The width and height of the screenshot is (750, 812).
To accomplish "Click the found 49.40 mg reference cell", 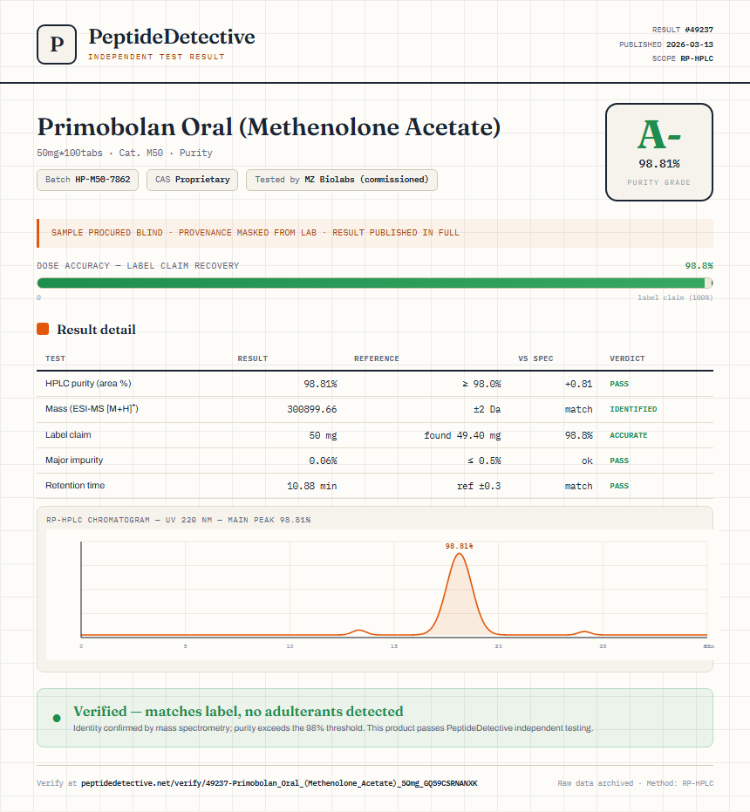I will click(x=462, y=435).
